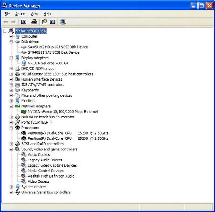Expand the Universal Serial Bus controllers node

(x=11, y=192)
